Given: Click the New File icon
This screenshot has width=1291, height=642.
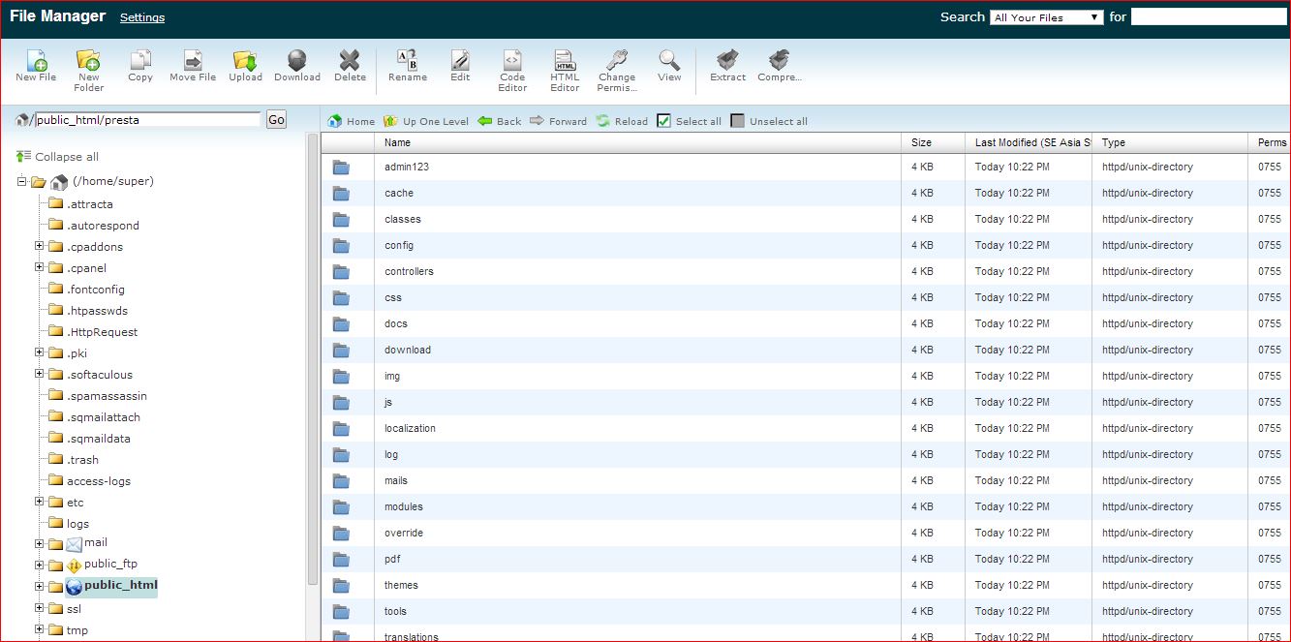Looking at the screenshot, I should click(x=36, y=61).
